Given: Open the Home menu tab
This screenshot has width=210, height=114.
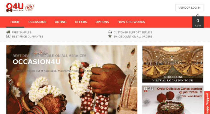Looking at the screenshot, I should click(15, 22).
